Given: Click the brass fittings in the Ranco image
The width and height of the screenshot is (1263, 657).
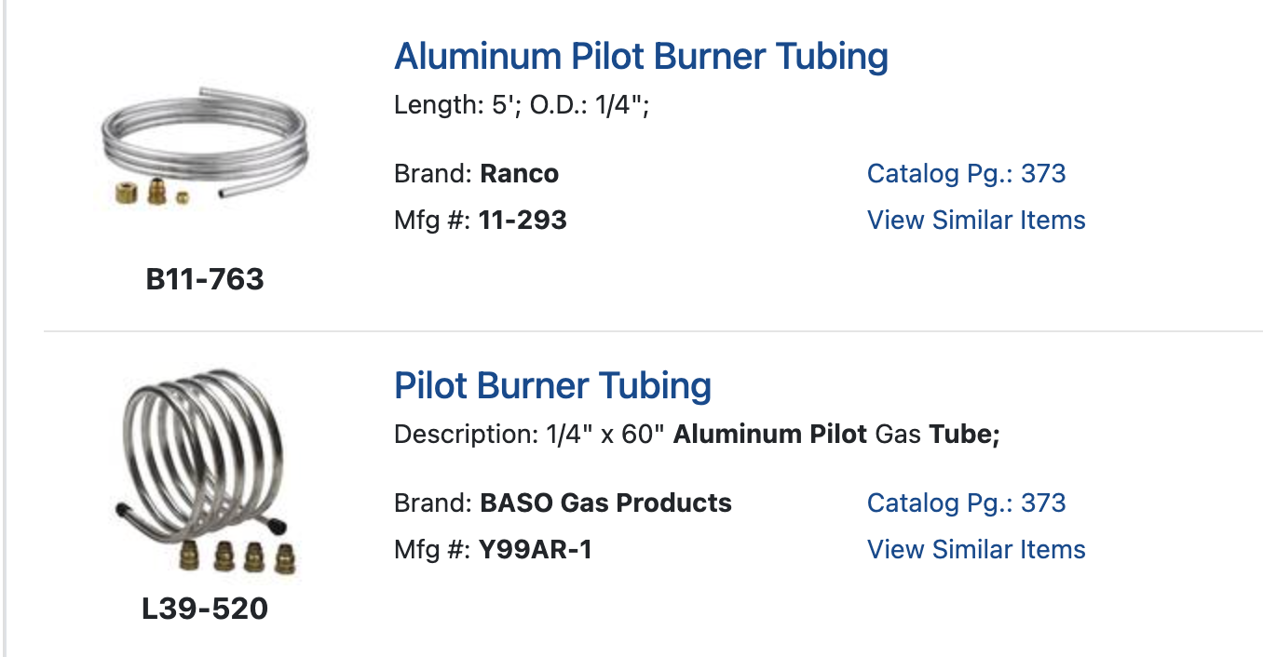Looking at the screenshot, I should coord(152,192).
